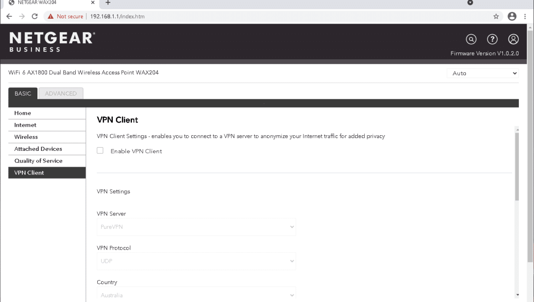The image size is (534, 302).
Task: Open Chrome profile avatar icon
Action: click(512, 16)
